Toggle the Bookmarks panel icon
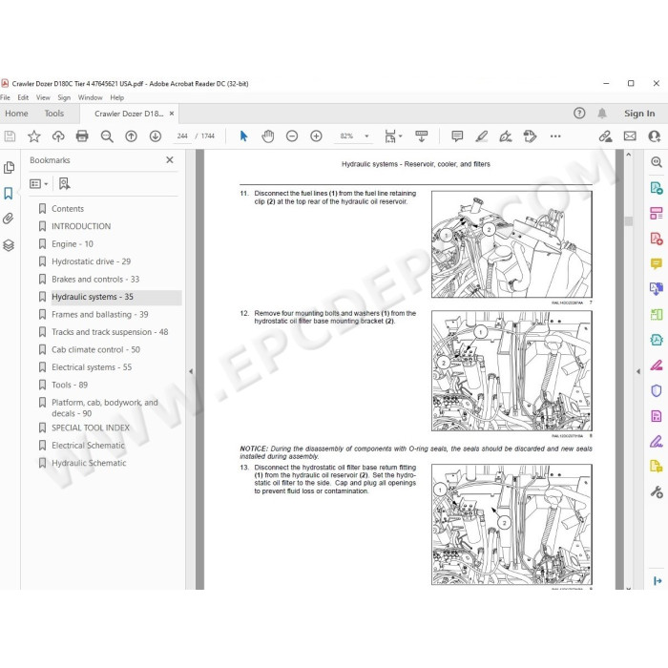This screenshot has height=668, width=668. [x=9, y=194]
